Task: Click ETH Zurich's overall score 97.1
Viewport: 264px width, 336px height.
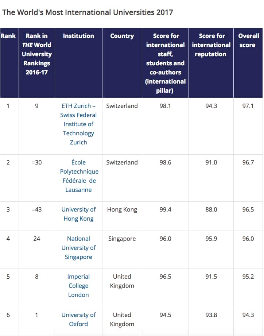Action: 248,106
